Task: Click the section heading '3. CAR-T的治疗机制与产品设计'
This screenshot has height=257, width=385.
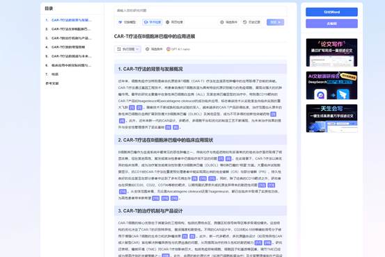Action: pos(150,211)
